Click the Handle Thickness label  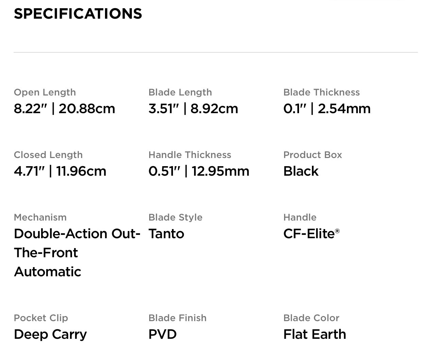click(190, 155)
